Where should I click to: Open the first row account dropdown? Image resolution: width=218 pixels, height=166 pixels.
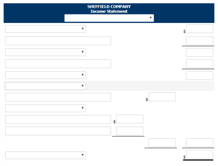click(x=46, y=29)
